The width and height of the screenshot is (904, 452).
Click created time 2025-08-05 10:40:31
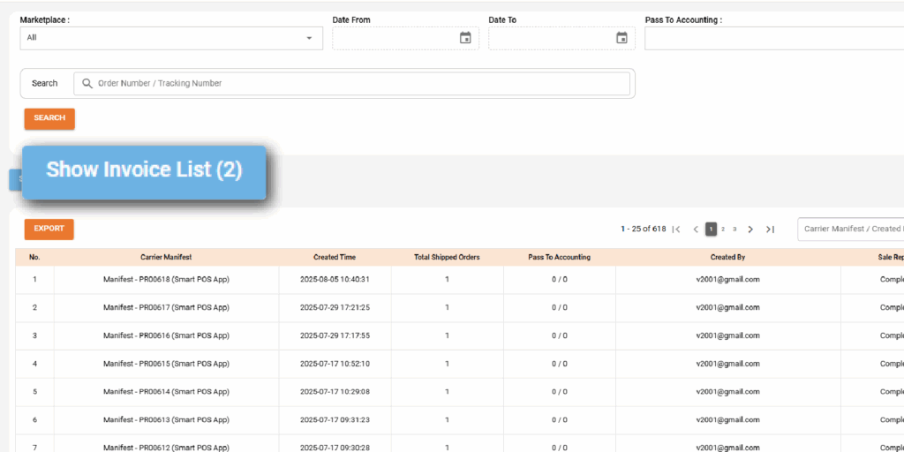coord(335,280)
